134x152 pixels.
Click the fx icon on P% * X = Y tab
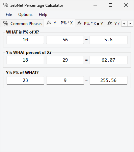click(x=79, y=23)
